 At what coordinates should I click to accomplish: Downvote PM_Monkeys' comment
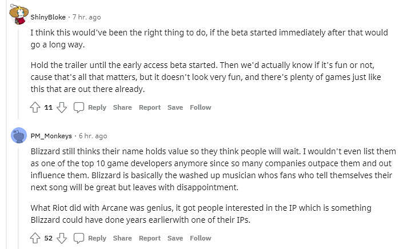click(x=63, y=238)
